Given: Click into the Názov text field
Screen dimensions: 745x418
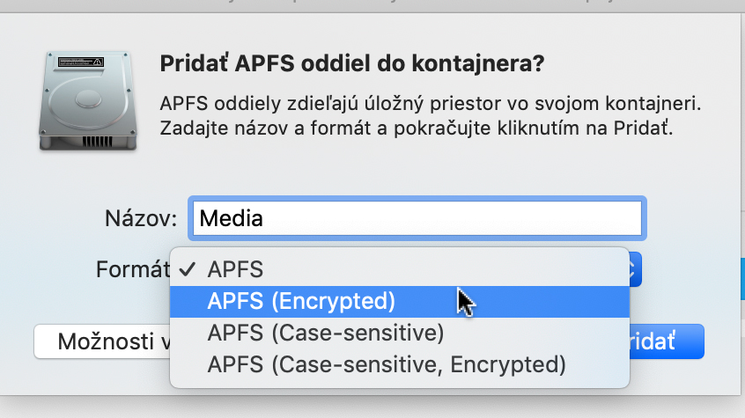Looking at the screenshot, I should 417,218.
